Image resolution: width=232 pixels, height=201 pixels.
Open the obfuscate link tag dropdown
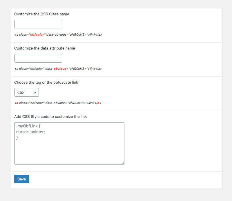point(27,92)
